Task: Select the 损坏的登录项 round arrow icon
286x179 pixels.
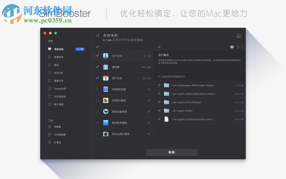Action: tap(105, 112)
